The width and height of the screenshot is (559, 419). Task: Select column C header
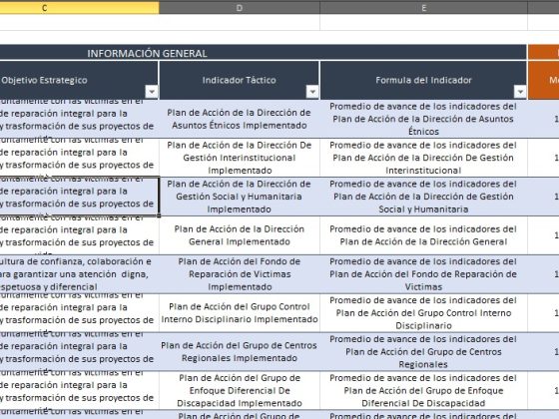79,8
